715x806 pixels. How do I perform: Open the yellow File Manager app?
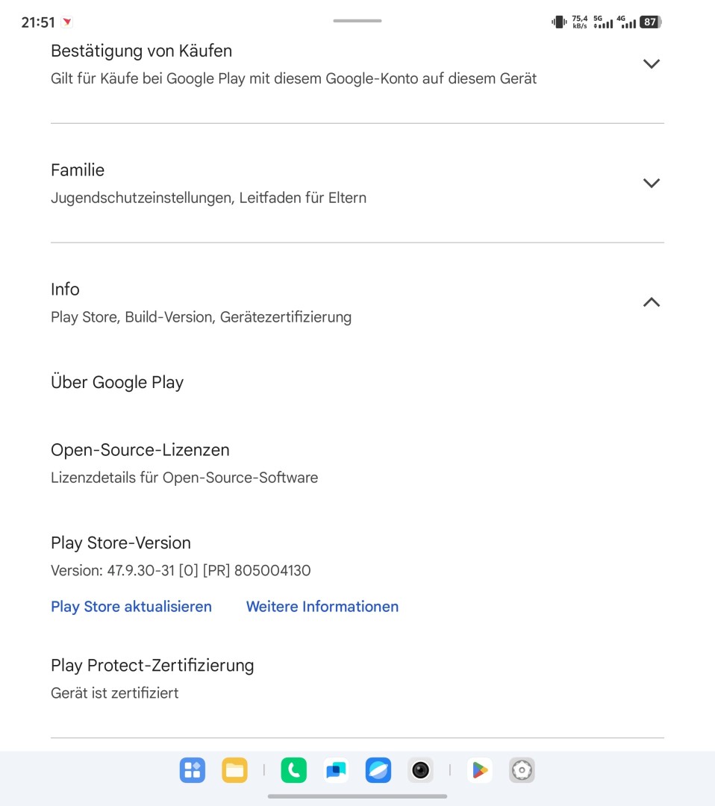[x=234, y=770]
